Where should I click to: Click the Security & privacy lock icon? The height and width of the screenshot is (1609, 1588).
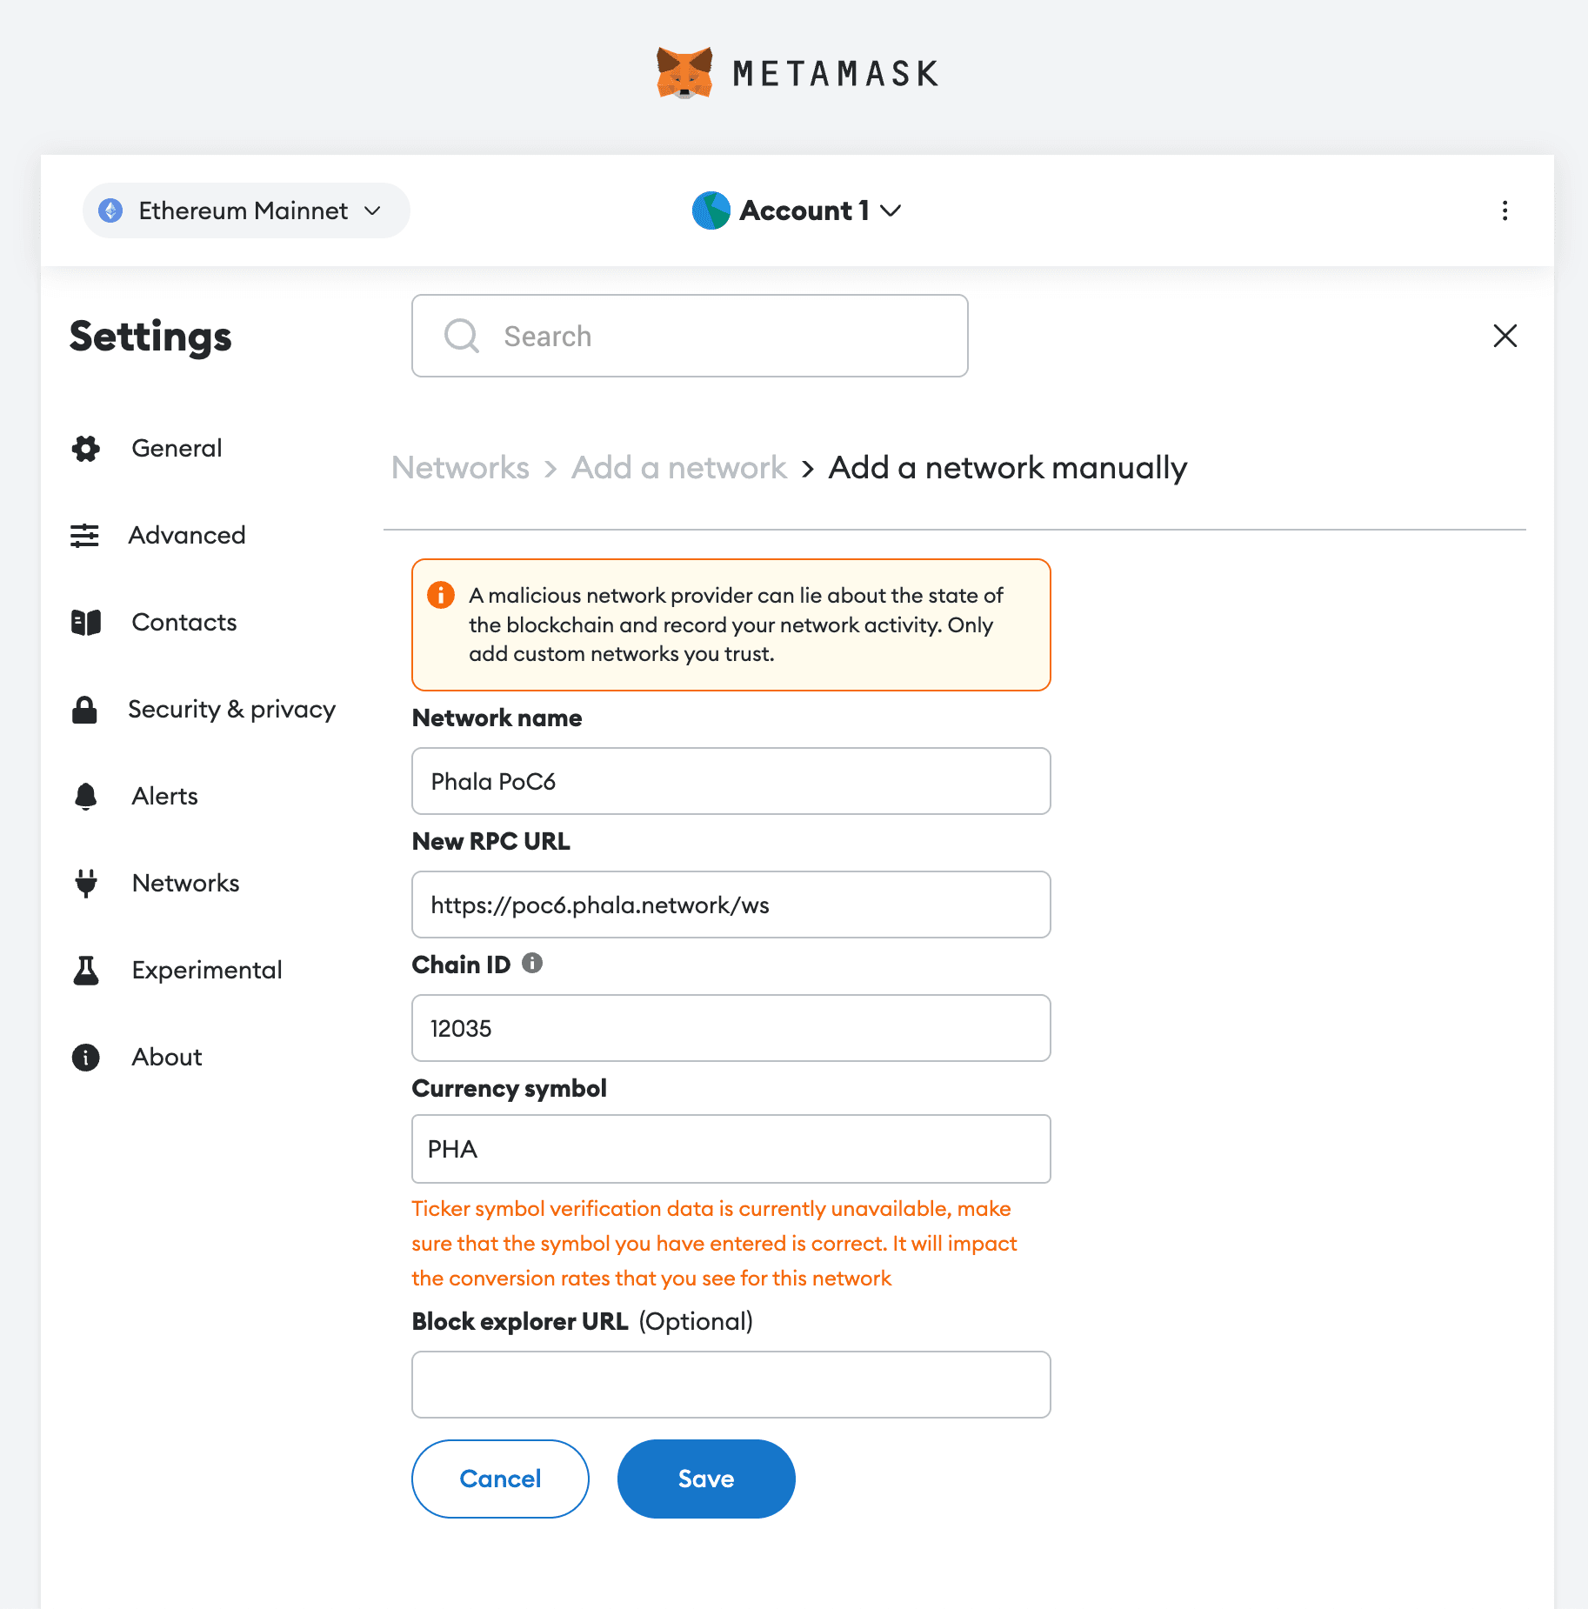click(85, 710)
